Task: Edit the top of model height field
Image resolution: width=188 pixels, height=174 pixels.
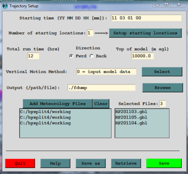Action: pos(142,56)
